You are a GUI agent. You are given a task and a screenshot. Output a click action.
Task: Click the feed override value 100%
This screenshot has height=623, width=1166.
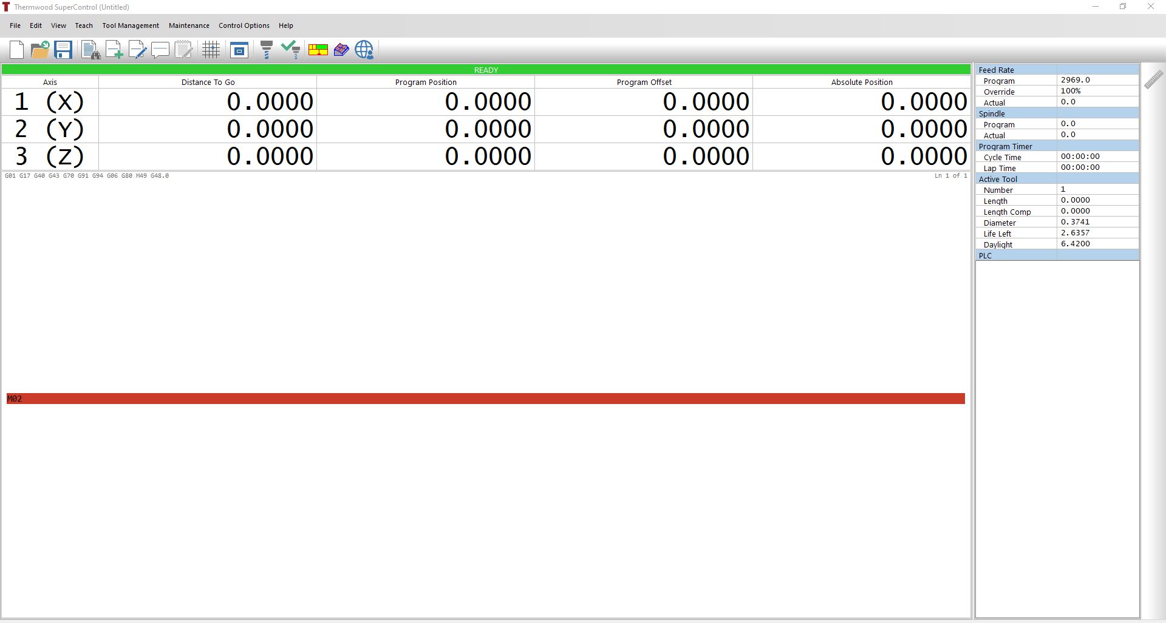pos(1098,91)
